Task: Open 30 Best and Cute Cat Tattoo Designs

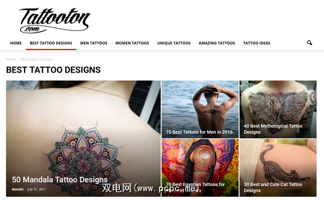Action: tap(273, 187)
